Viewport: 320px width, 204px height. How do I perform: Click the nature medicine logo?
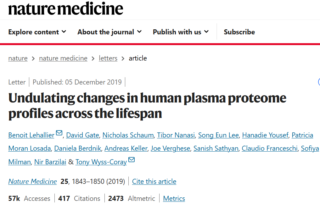pos(65,9)
